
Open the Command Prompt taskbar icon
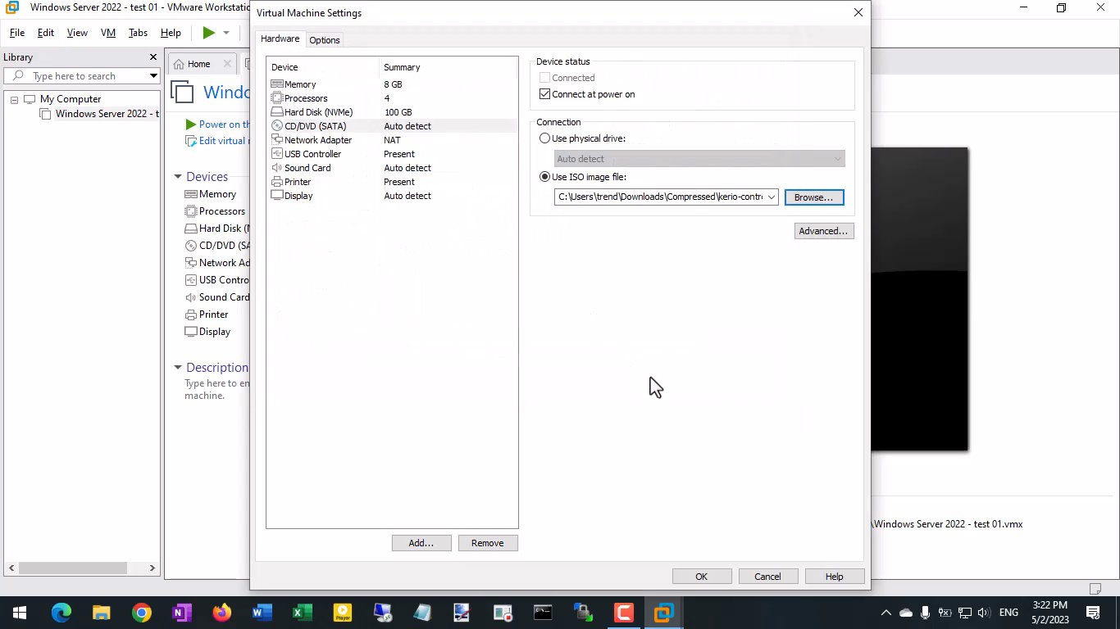(544, 613)
